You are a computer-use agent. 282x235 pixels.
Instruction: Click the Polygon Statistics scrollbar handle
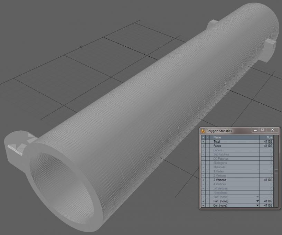click(276, 171)
